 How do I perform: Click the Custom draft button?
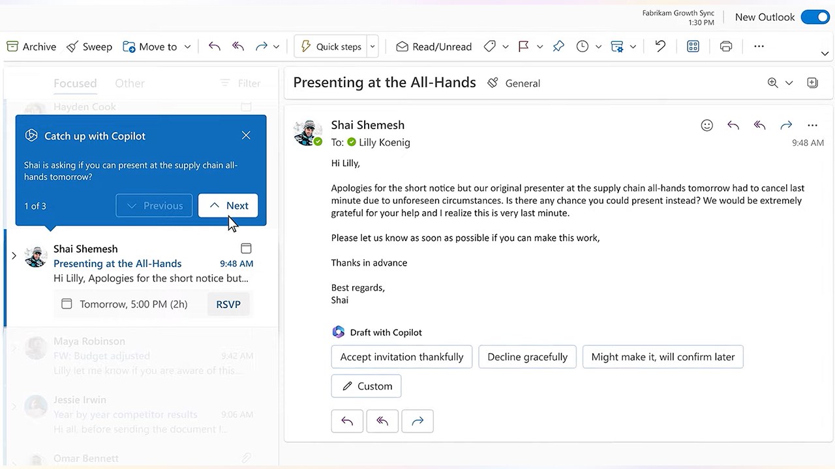coord(367,386)
